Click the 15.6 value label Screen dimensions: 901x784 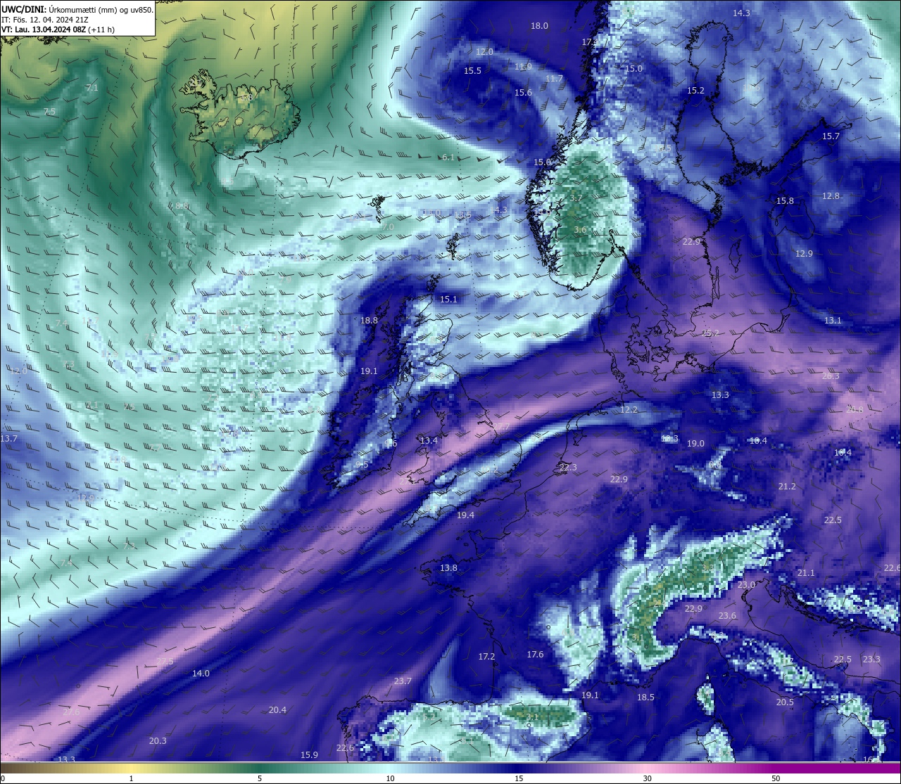pos(523,93)
